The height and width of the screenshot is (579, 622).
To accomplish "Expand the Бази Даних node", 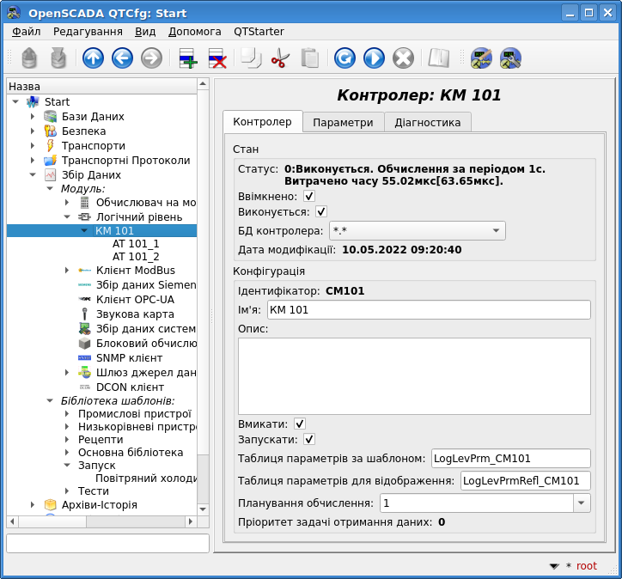I will tap(33, 117).
